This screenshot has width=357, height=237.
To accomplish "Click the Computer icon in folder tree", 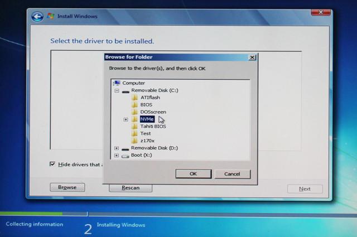I will pyautogui.click(x=117, y=83).
